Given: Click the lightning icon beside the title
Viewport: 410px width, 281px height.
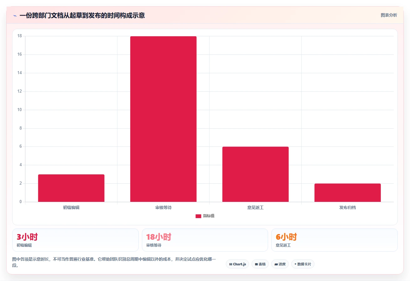Looking at the screenshot, I should coord(15,15).
